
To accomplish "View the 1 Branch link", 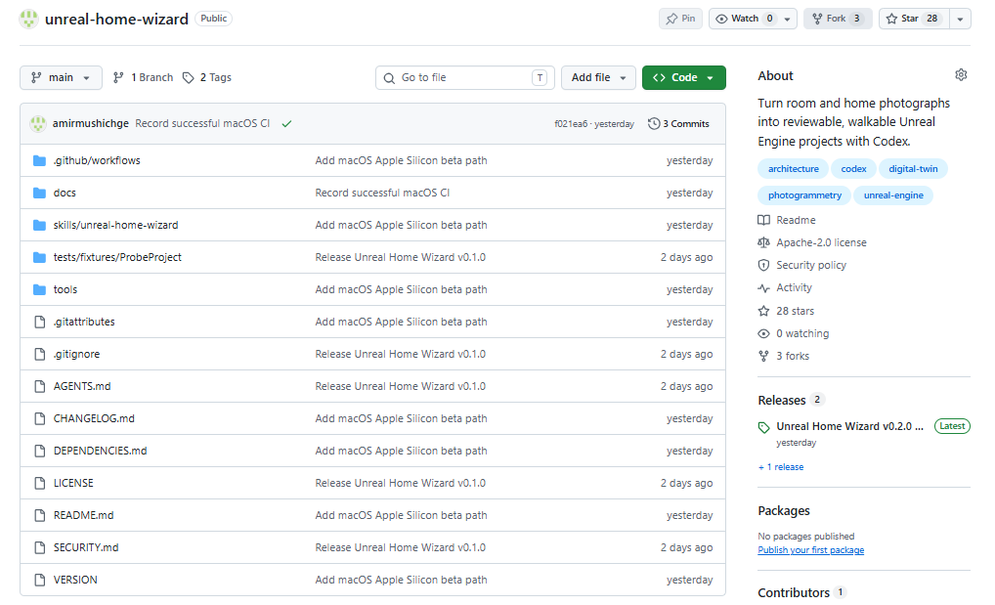I will tap(143, 77).
